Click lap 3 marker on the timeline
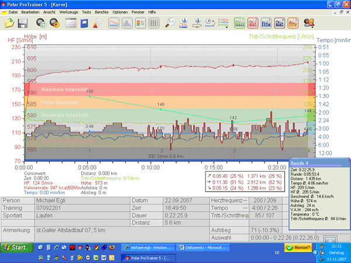 tap(234, 151)
